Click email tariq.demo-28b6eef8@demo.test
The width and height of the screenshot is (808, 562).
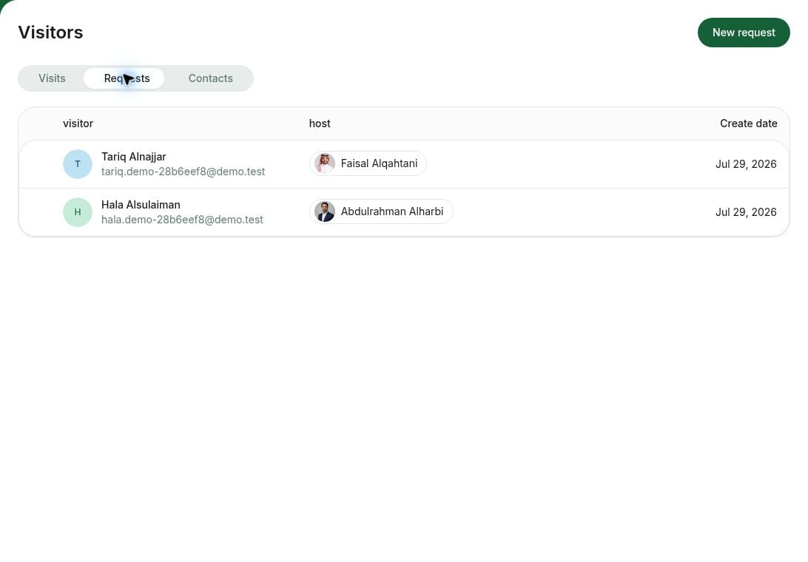(183, 172)
